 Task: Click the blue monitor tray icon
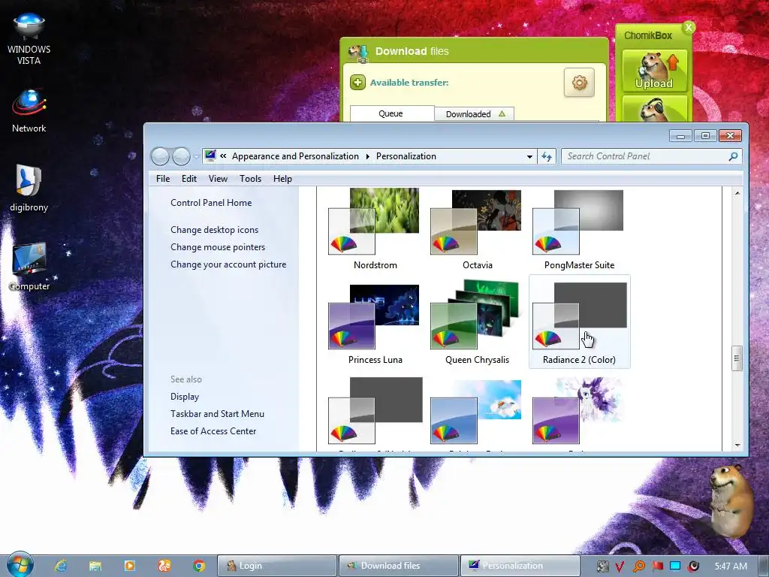[675, 566]
